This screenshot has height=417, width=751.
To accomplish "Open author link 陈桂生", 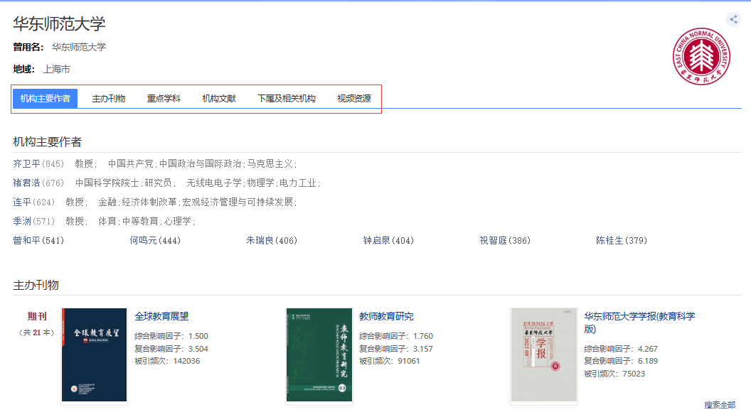I will (x=609, y=240).
